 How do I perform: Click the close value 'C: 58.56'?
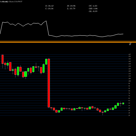(49, 9)
